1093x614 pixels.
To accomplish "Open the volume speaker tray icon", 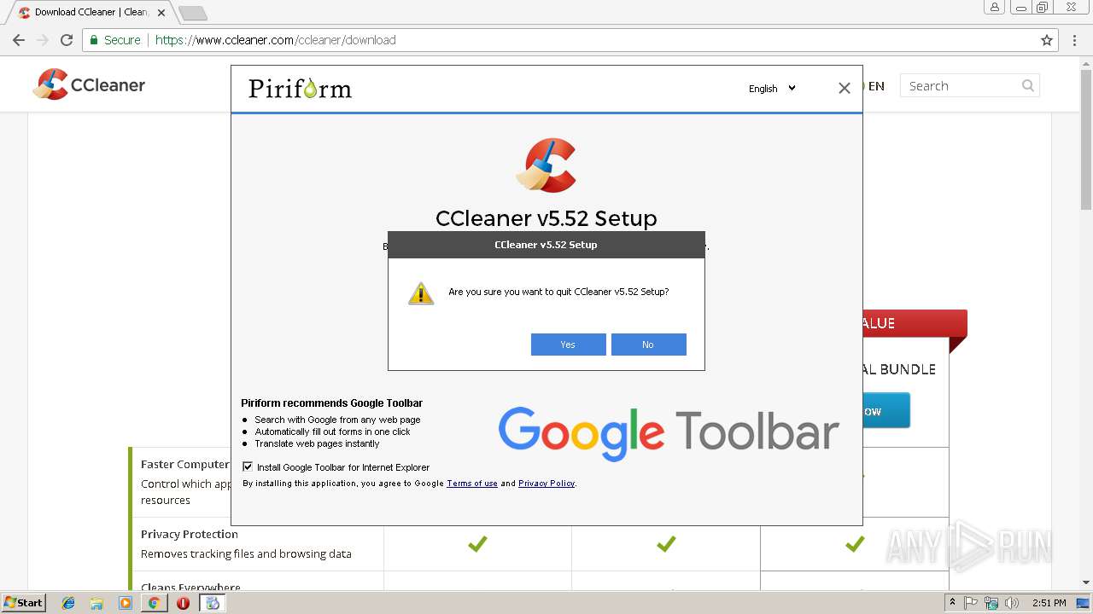I will 1012,603.
